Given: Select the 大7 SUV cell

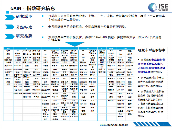Looking at the screenshot, I should point(121,90).
